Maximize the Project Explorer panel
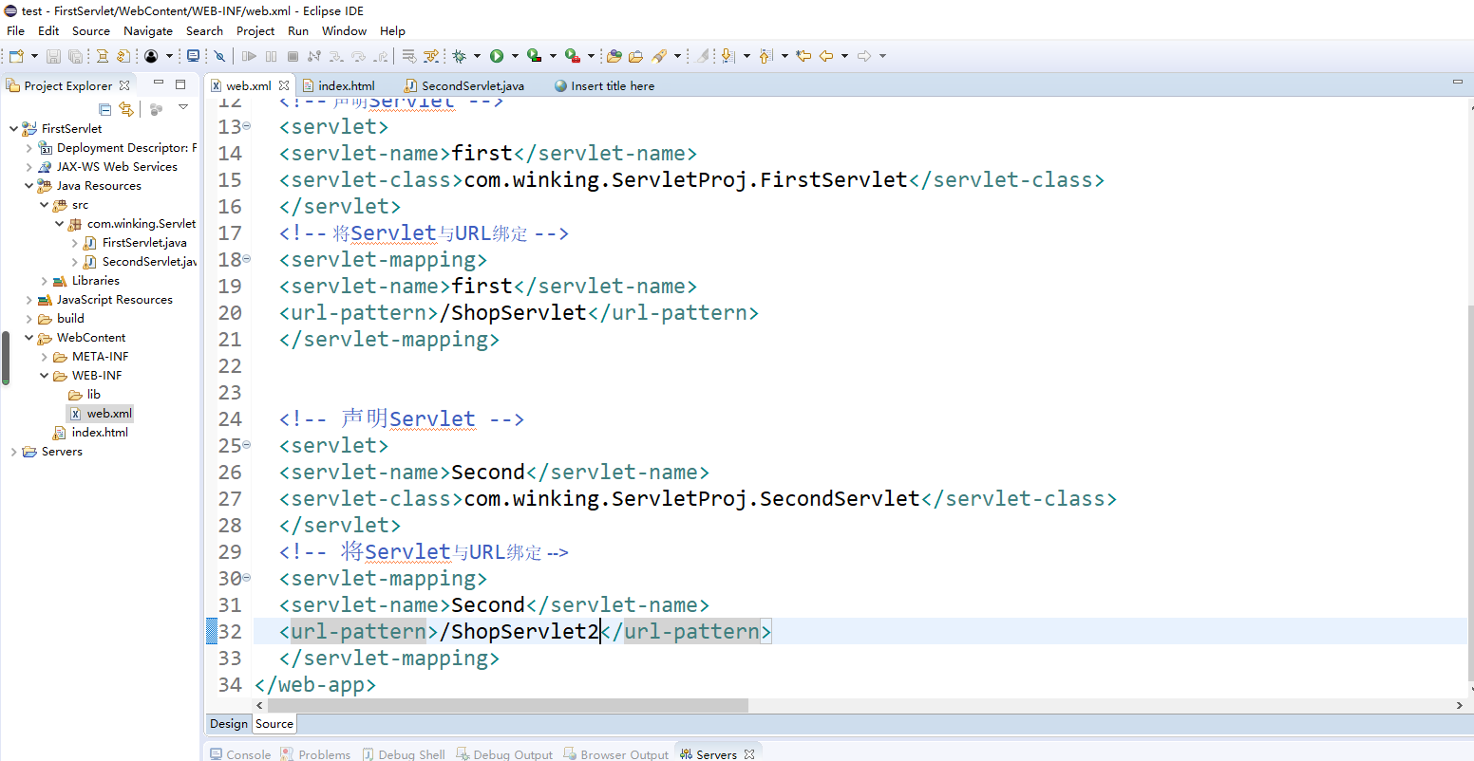Image resolution: width=1474 pixels, height=761 pixels. (180, 84)
